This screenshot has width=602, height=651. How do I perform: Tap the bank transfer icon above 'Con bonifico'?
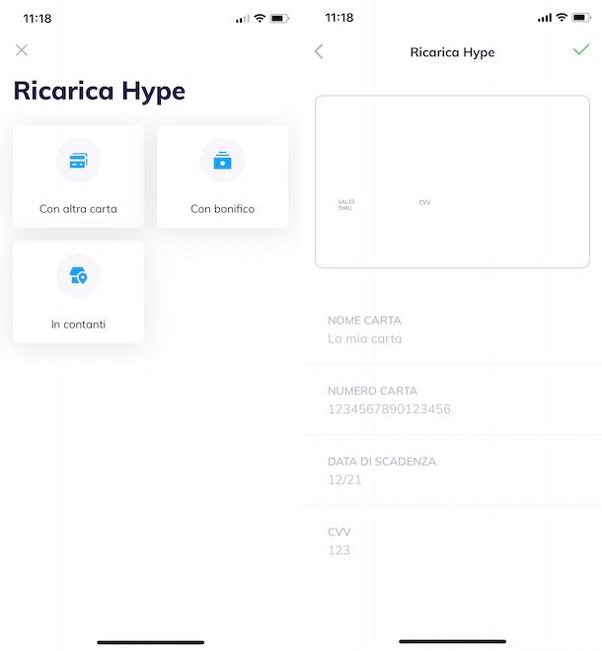pos(222,161)
